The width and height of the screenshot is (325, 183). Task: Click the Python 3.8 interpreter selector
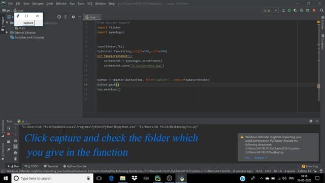(x=304, y=171)
